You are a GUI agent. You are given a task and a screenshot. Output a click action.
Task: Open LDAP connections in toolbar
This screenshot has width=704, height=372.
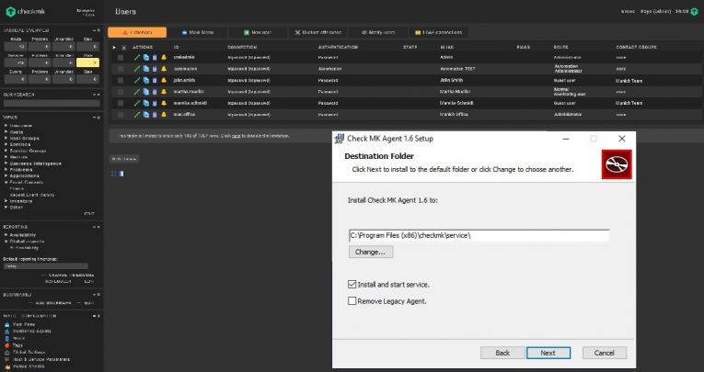coord(438,32)
